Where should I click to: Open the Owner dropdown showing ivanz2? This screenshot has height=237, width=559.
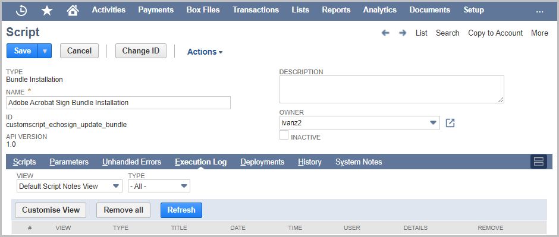pos(360,123)
